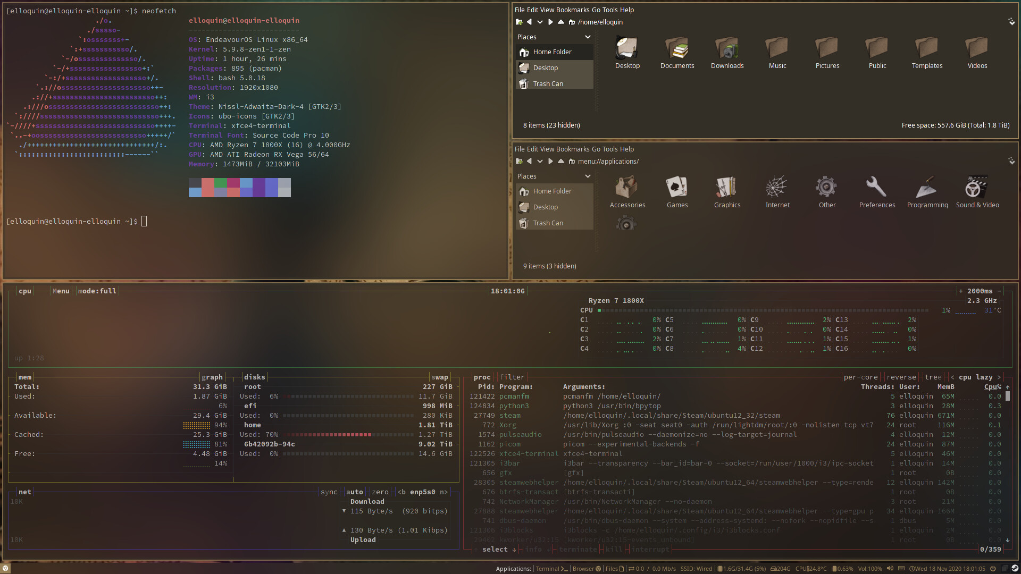Image resolution: width=1021 pixels, height=574 pixels.
Task: Open the navigation history dropdown arrow
Action: tap(540, 22)
